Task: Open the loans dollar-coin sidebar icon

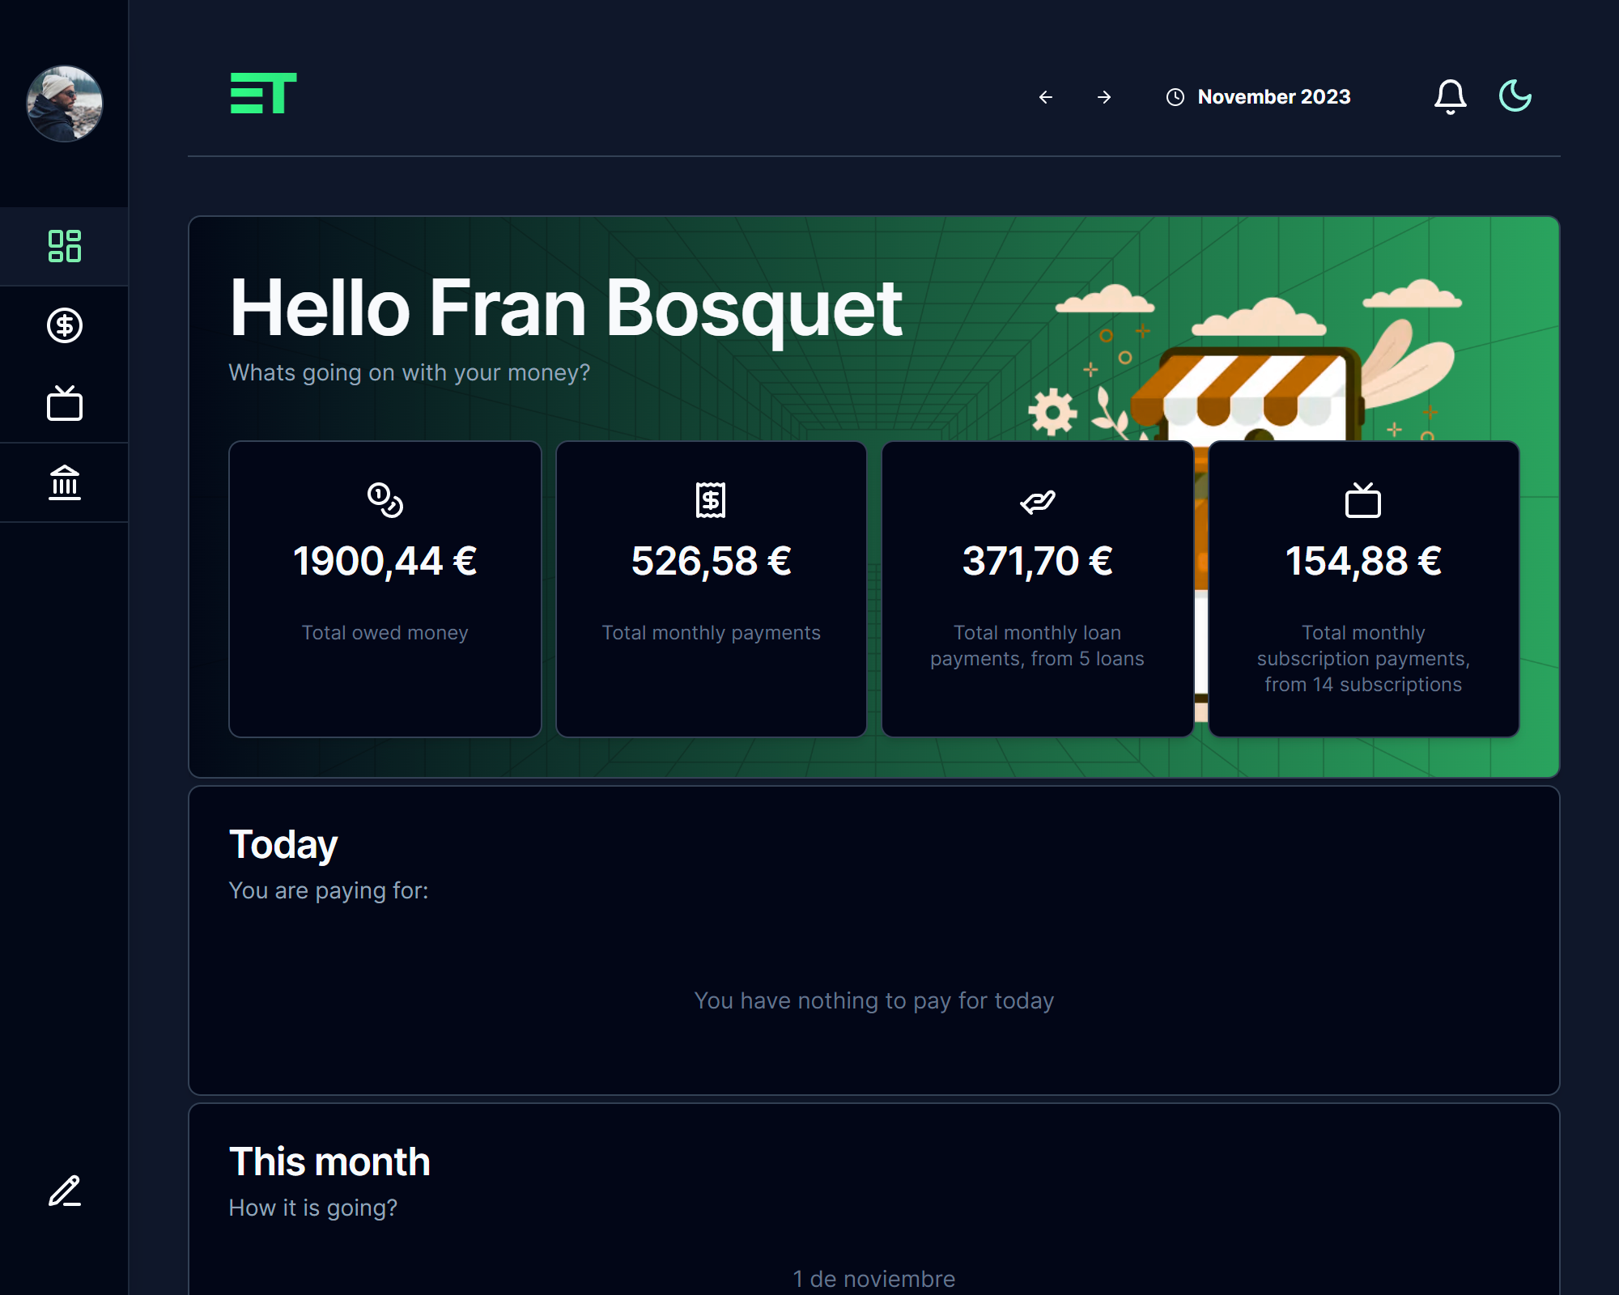Action: pyautogui.click(x=65, y=325)
